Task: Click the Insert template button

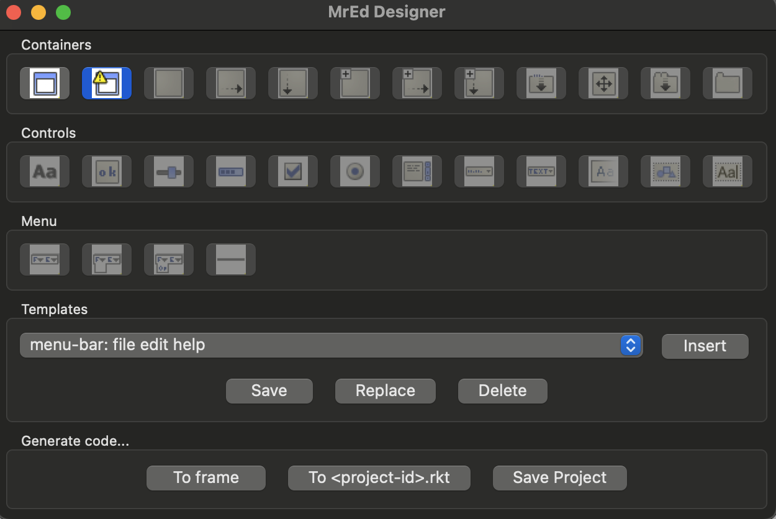Action: tap(705, 346)
